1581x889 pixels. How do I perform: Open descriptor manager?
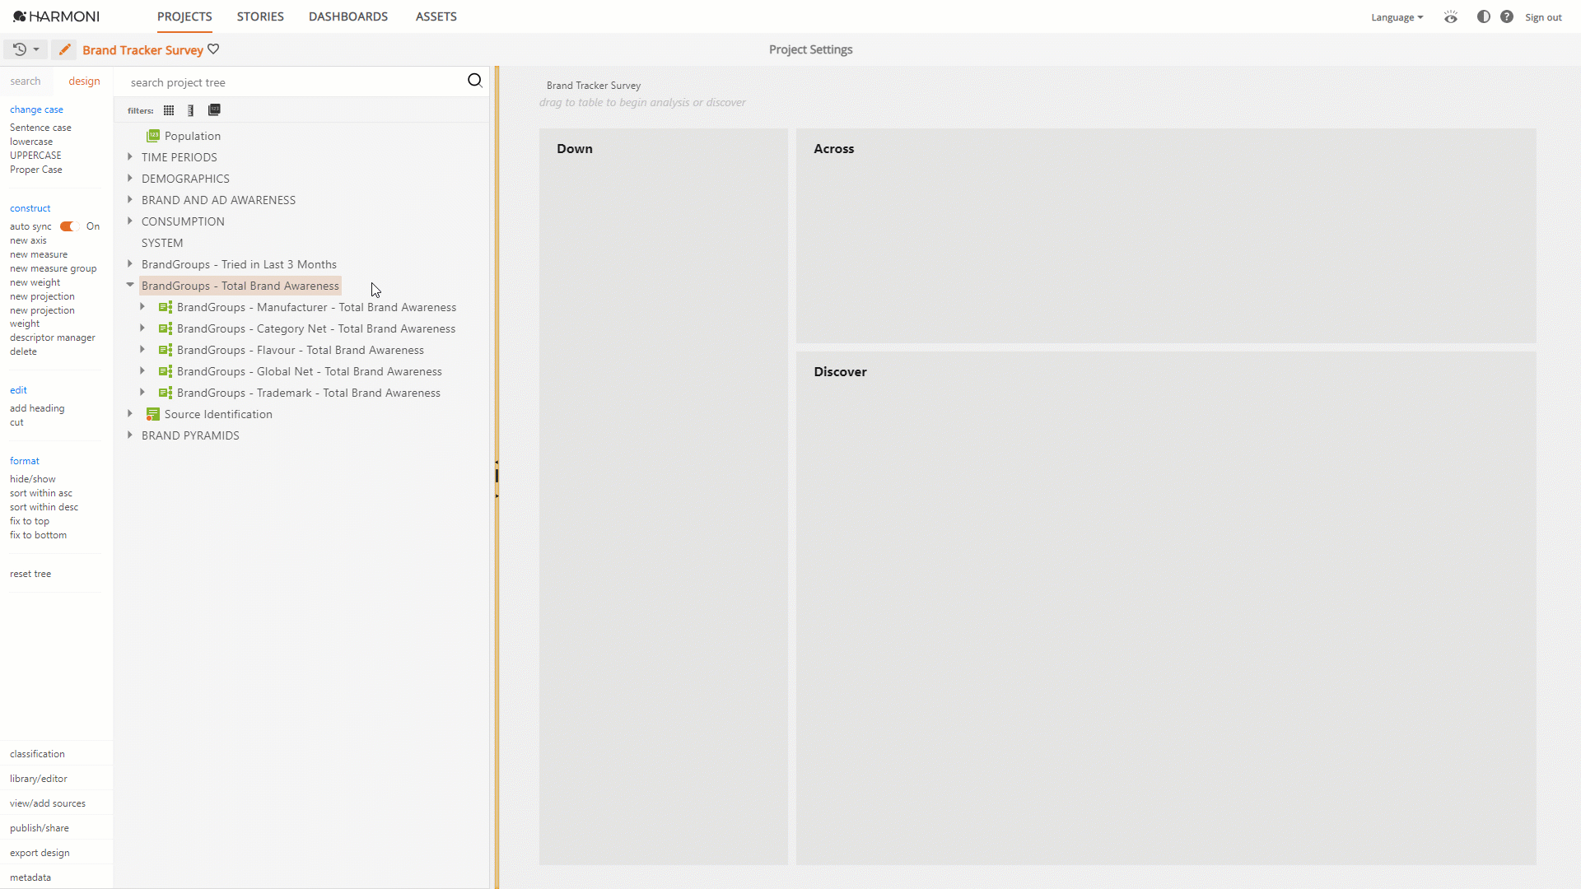coord(53,337)
